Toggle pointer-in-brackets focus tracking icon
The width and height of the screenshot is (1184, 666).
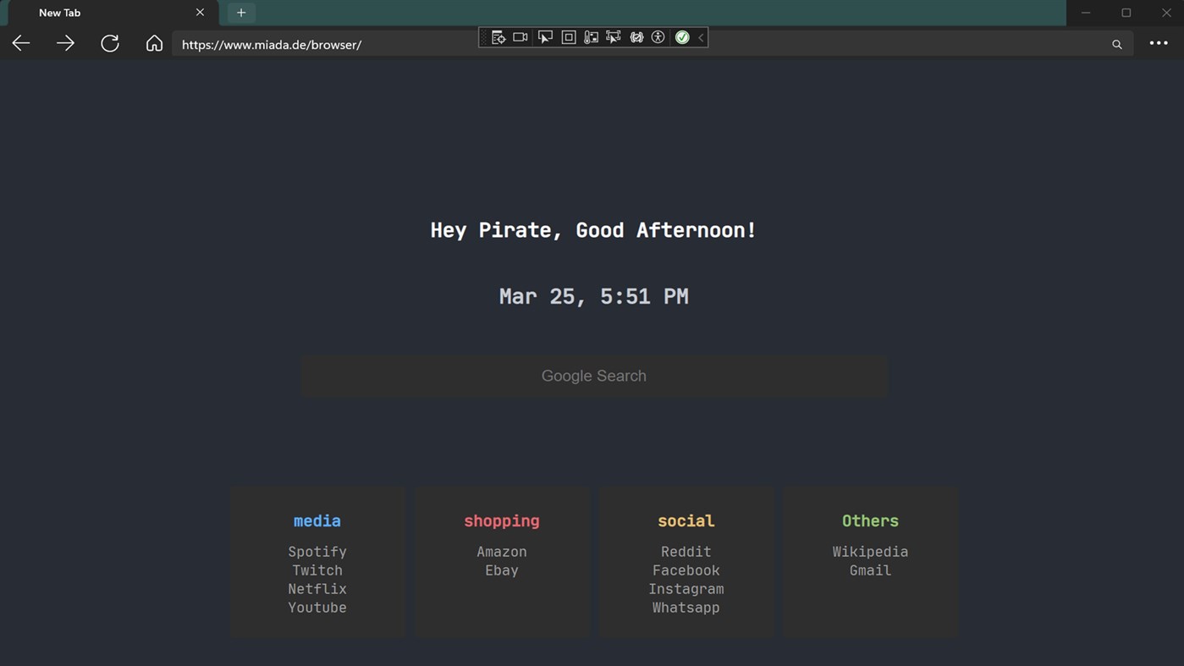(x=614, y=37)
